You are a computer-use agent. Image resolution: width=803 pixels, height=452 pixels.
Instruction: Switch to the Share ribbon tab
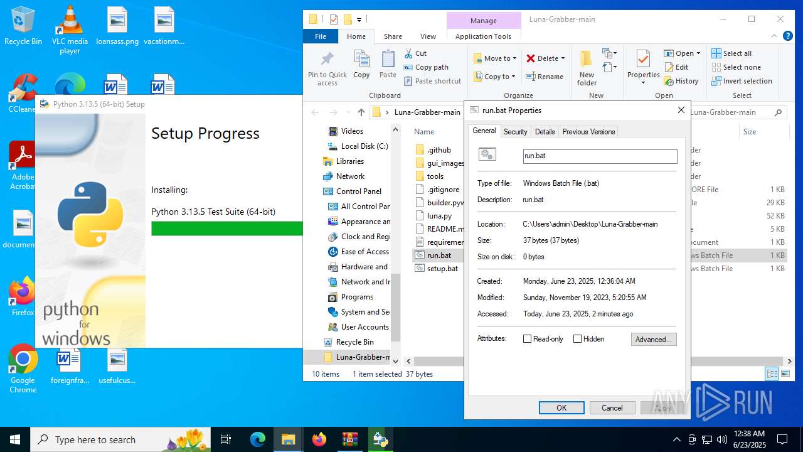(x=393, y=36)
